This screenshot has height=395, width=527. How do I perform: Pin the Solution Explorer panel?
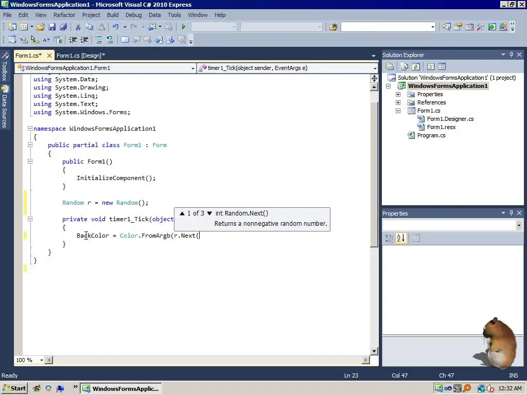click(511, 55)
